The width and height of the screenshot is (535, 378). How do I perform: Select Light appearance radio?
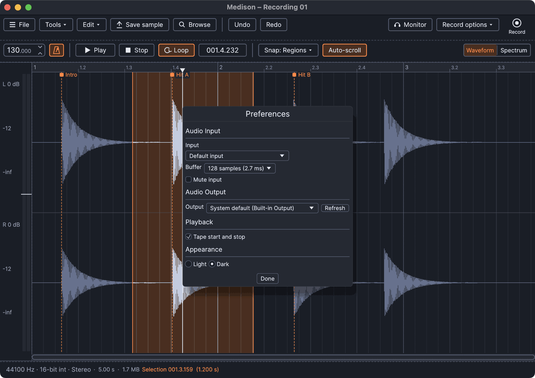[188, 264]
